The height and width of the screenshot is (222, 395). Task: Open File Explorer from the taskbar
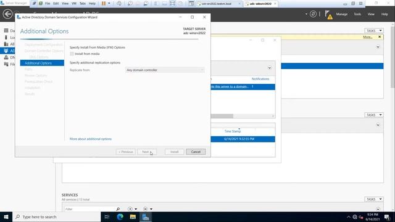click(x=133, y=216)
